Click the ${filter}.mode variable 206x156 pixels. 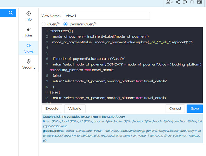tap(153, 121)
